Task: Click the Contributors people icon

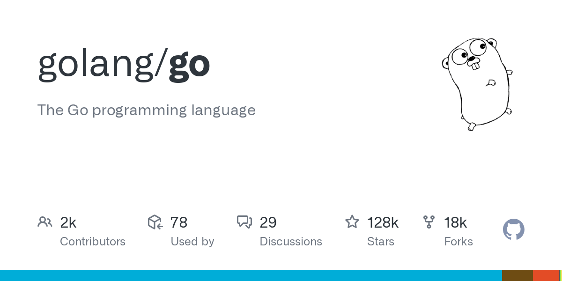Action: click(x=45, y=222)
